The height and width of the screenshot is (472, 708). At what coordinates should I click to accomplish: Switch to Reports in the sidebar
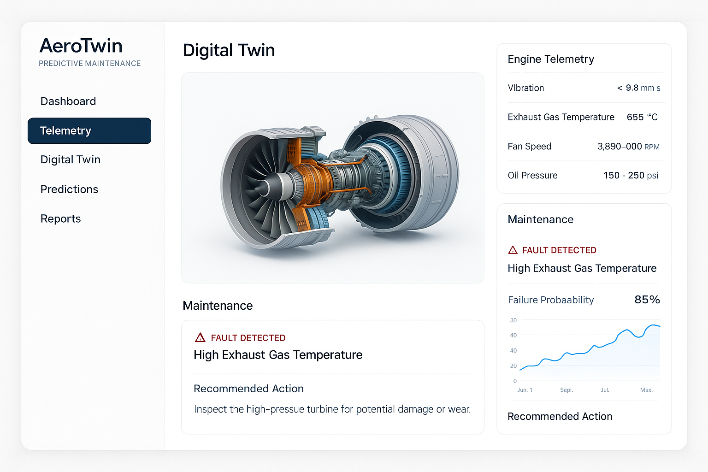coord(61,219)
